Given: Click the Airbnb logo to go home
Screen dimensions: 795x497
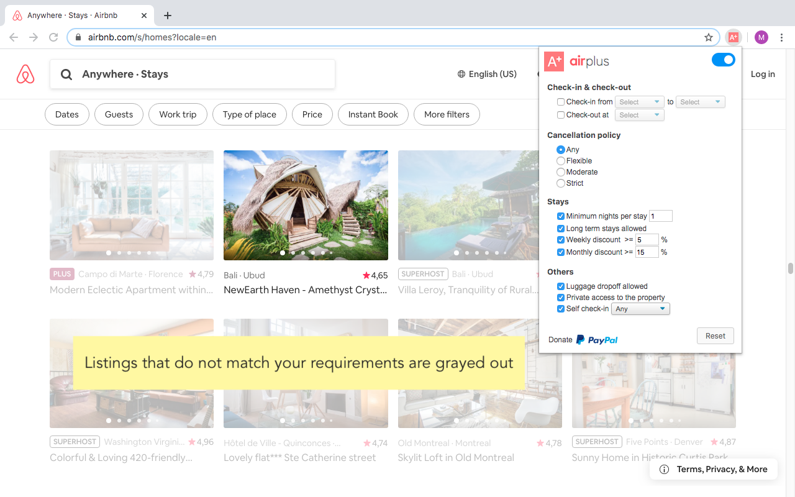Looking at the screenshot, I should [x=25, y=73].
